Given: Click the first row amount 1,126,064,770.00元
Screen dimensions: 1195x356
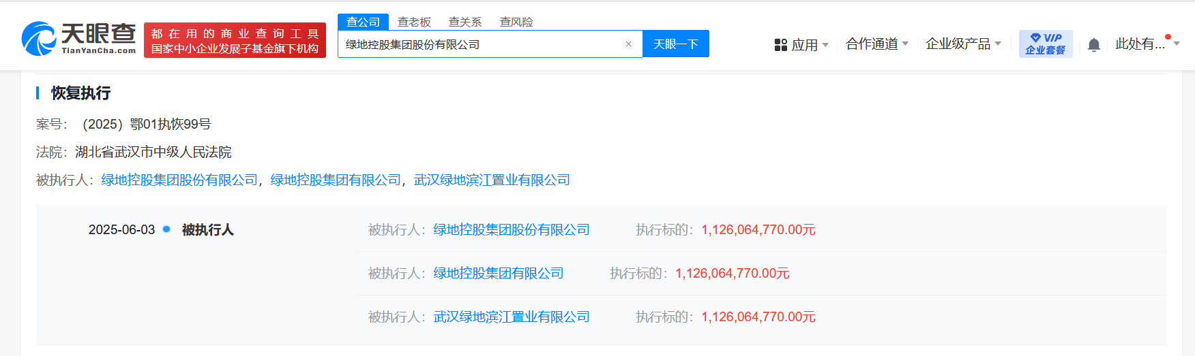Looking at the screenshot, I should [x=758, y=229].
